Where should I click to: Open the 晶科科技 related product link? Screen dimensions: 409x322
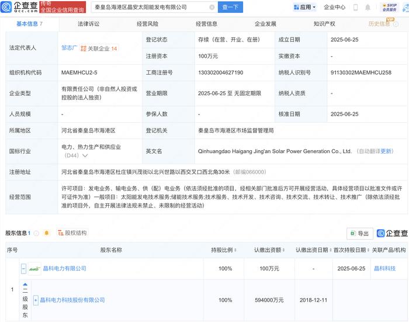click(384, 268)
